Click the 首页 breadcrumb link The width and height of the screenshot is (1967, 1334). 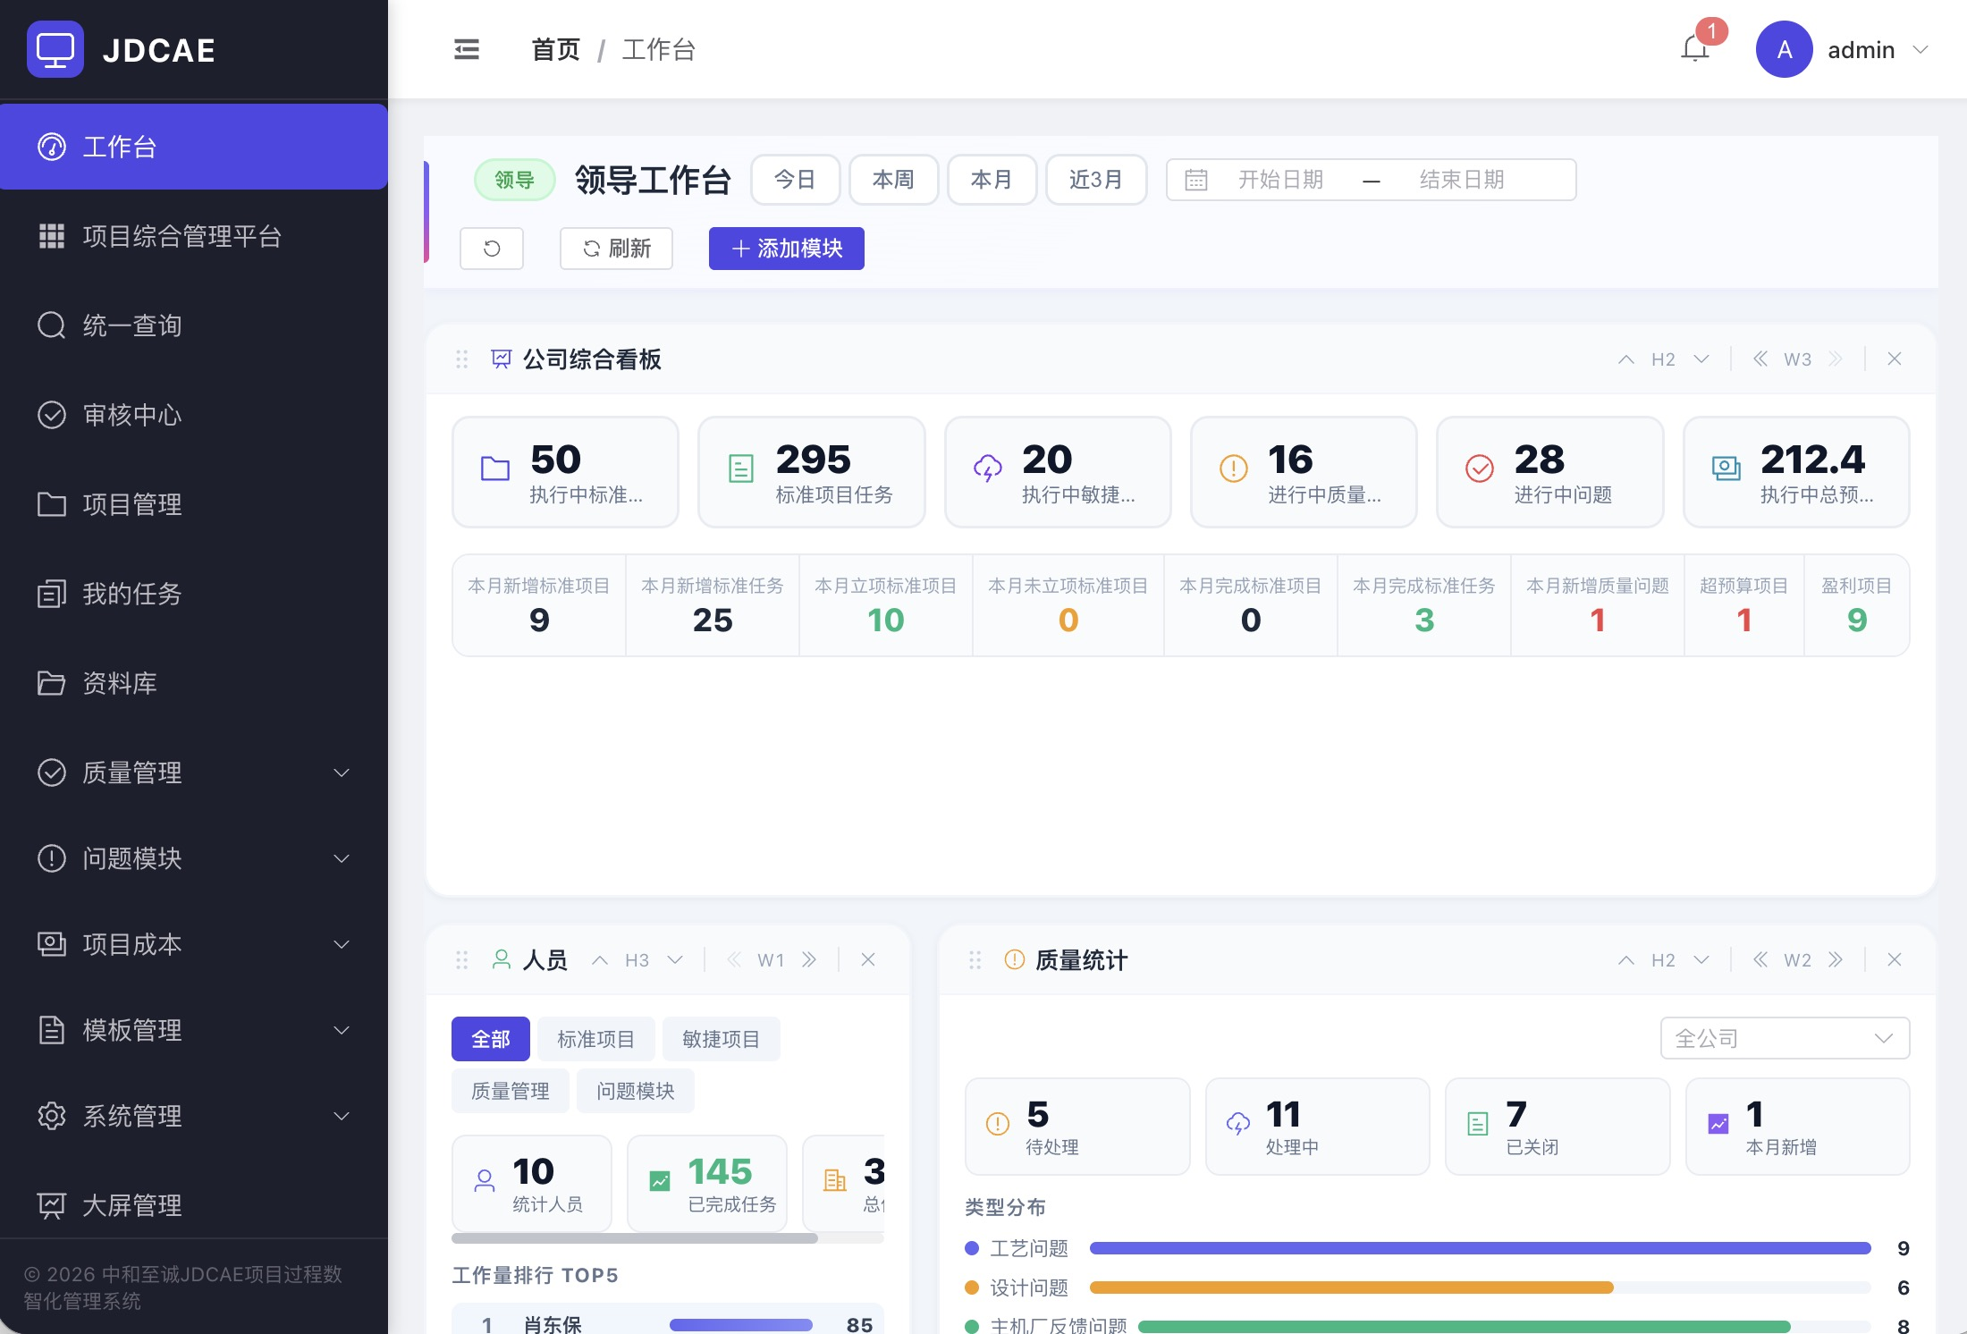click(556, 50)
